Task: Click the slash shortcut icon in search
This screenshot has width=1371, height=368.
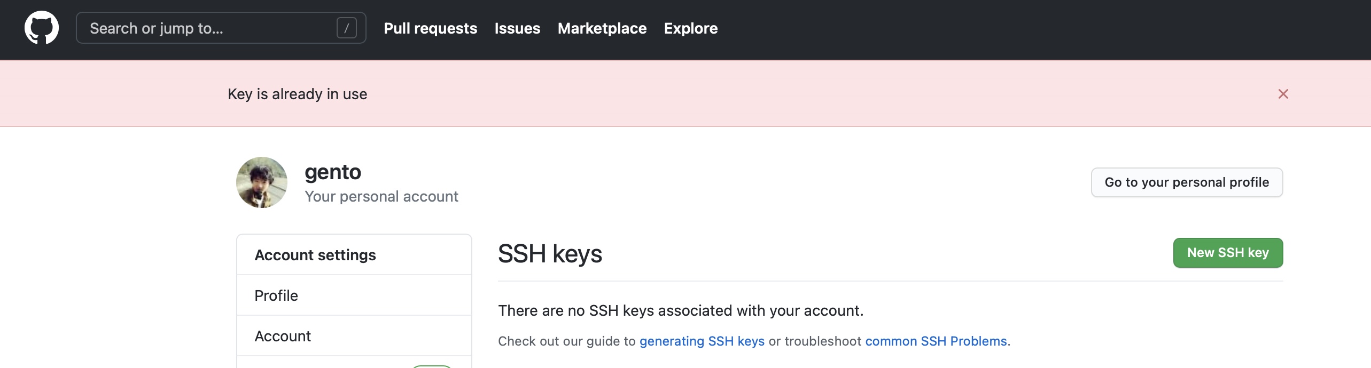Action: [x=346, y=28]
